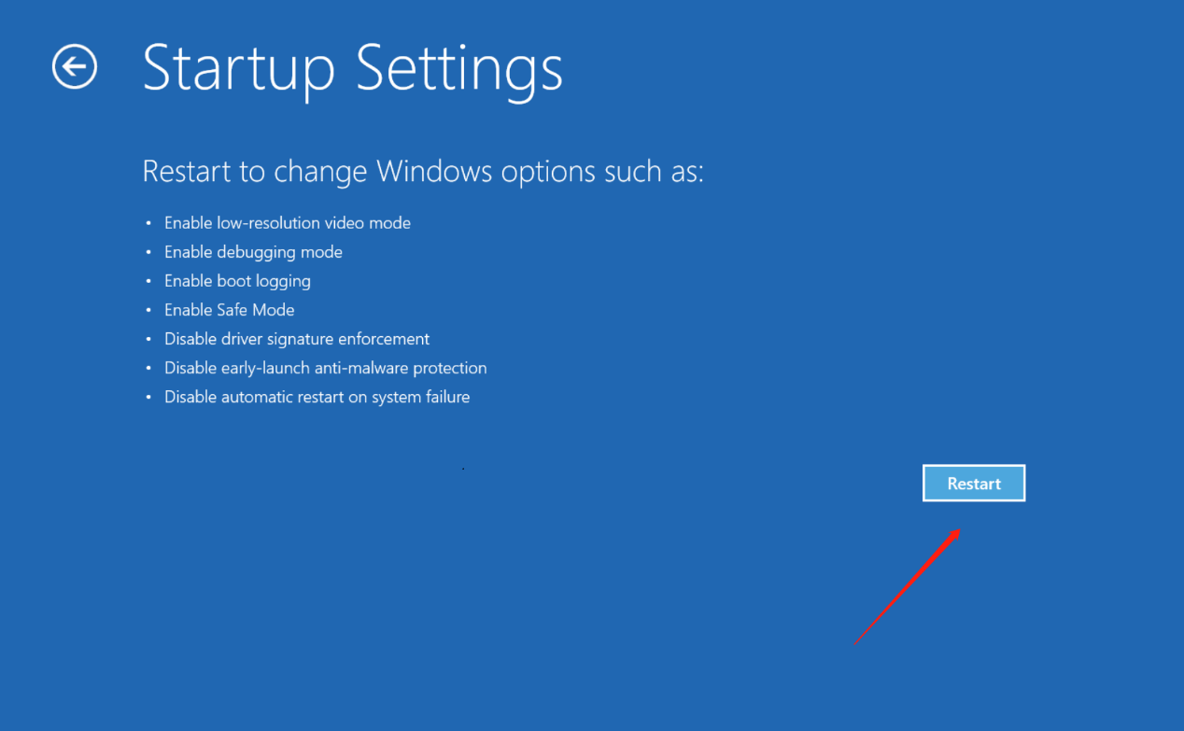Click "Disable driver signature enforcement" text

296,339
